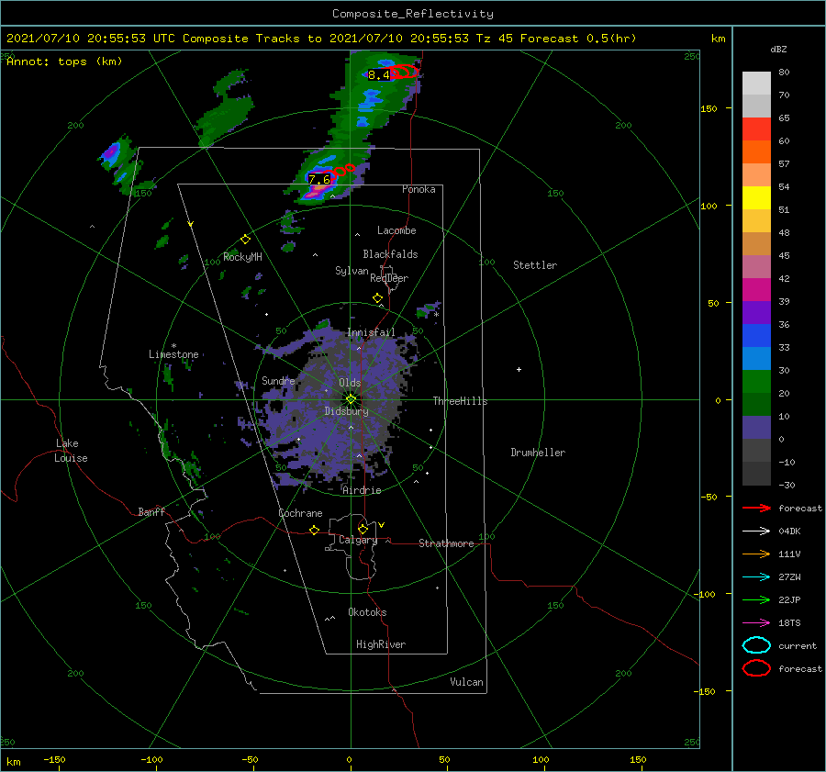This screenshot has height=772, width=826.
Task: Click the storm cell labeled 8.4
Action: pyautogui.click(x=378, y=75)
